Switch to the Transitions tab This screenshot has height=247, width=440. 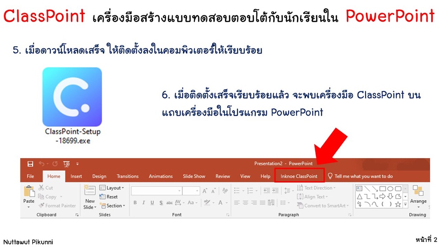point(127,176)
